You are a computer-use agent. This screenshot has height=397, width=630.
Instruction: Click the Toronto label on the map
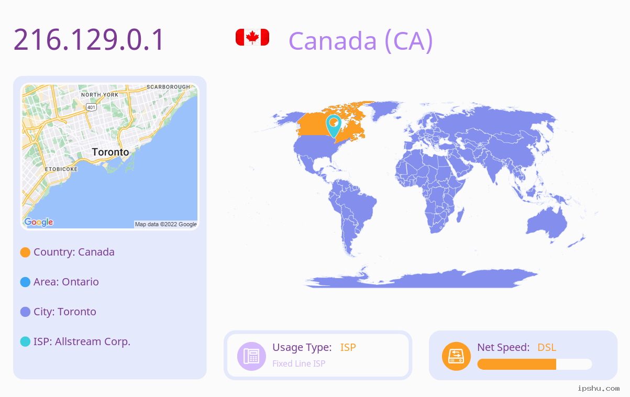pyautogui.click(x=110, y=152)
